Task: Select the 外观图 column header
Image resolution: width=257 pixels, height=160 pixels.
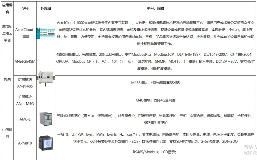Action: pos(46,8)
